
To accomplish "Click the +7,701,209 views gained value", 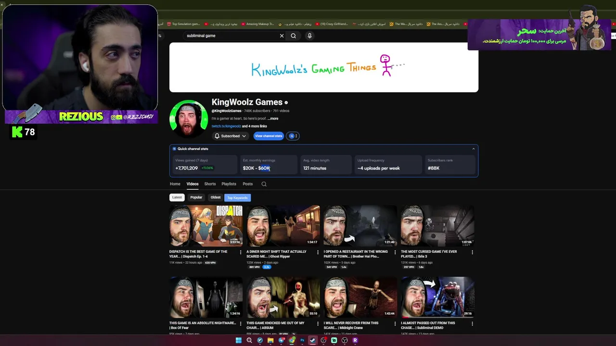I will point(187,168).
